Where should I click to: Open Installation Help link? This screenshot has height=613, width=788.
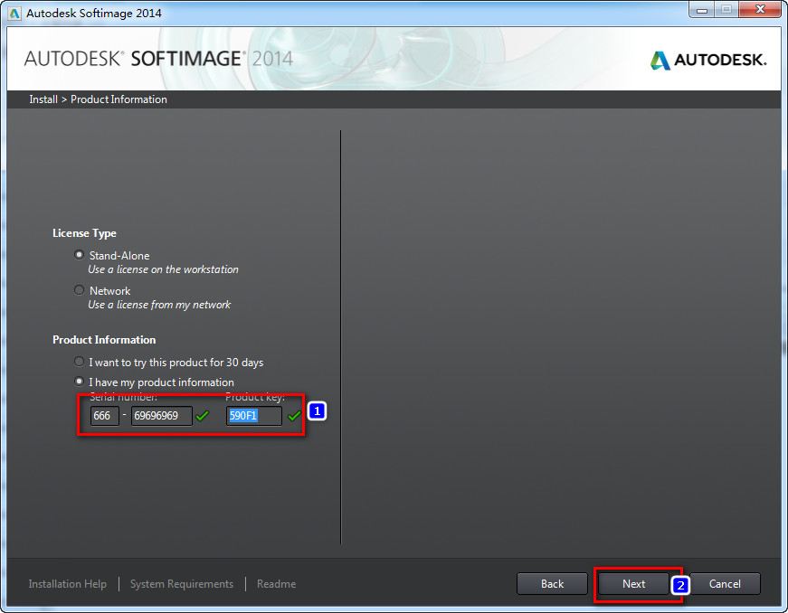point(67,584)
